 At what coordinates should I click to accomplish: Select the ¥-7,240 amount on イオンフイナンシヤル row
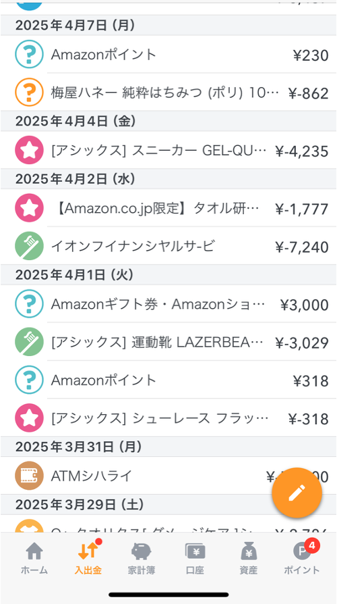(302, 247)
